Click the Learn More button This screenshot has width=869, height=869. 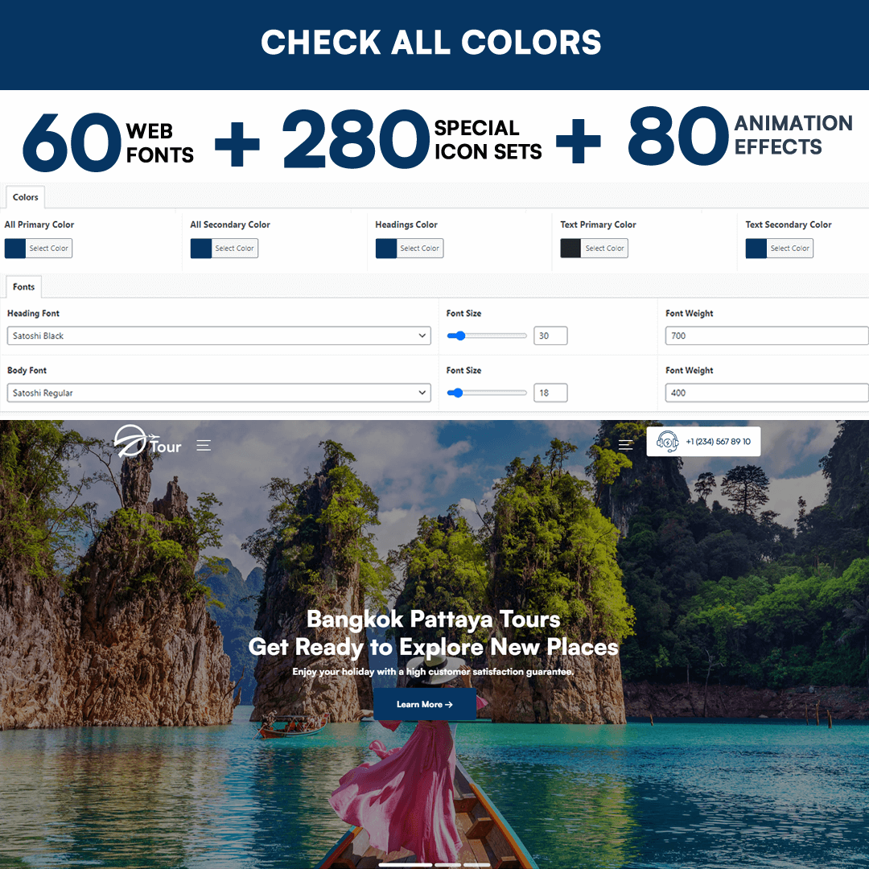[x=425, y=704]
